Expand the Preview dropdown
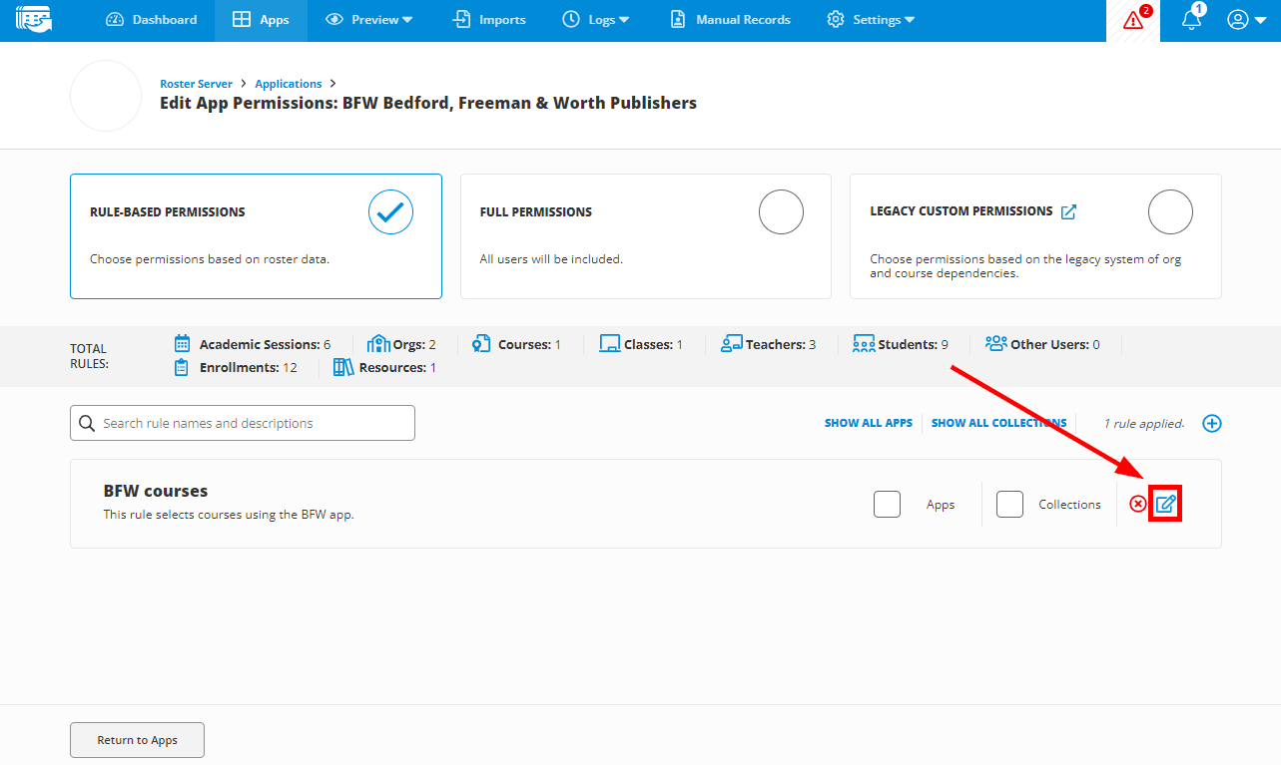 (x=368, y=19)
